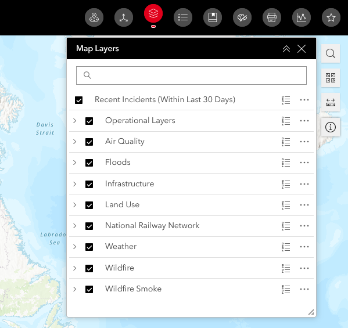
Task: Open the star favorites widget in toolbar
Action: pyautogui.click(x=331, y=17)
